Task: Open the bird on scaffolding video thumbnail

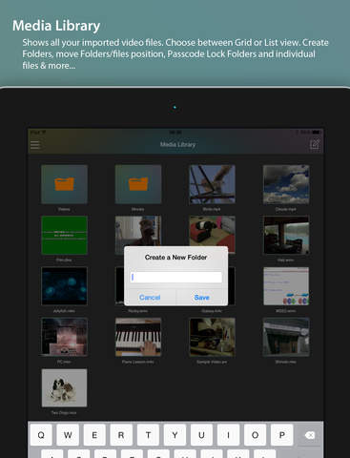Action: [212, 184]
